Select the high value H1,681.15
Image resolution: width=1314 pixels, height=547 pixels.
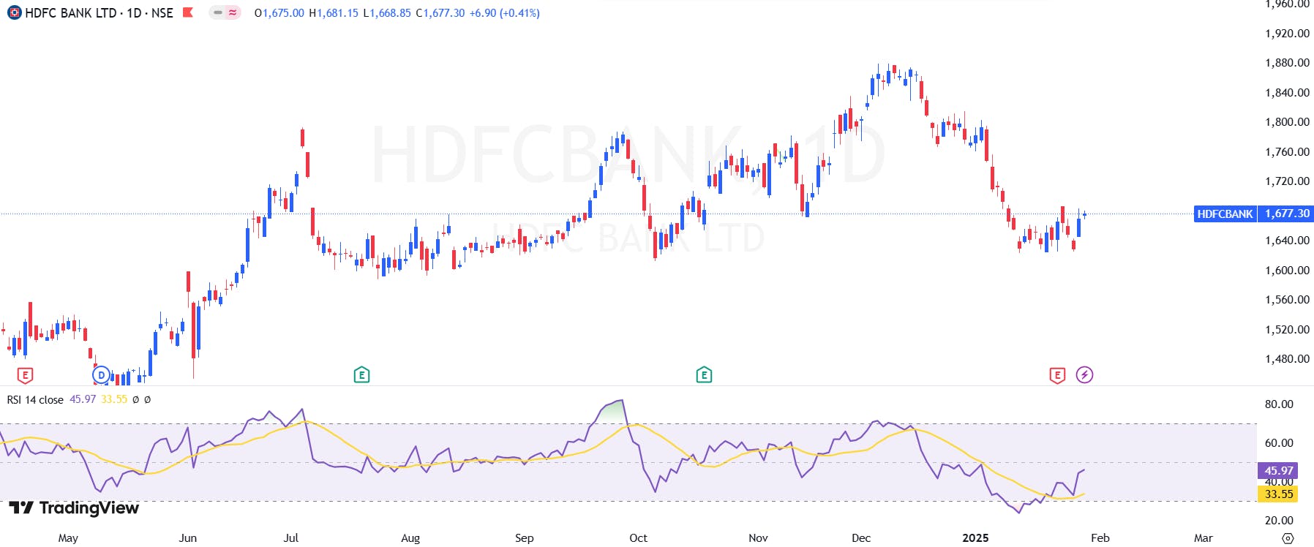[x=334, y=13]
